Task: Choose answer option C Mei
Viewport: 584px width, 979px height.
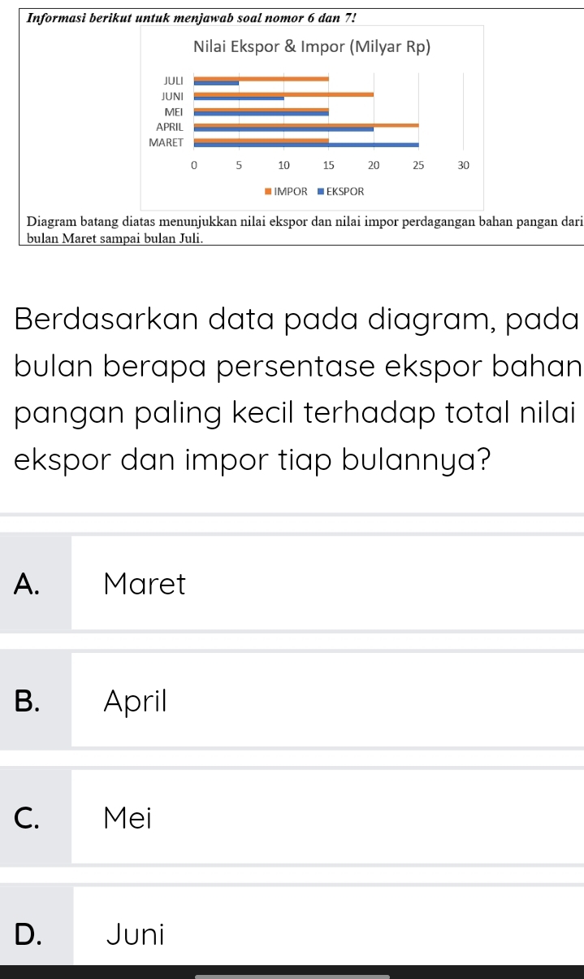Action: [292, 816]
